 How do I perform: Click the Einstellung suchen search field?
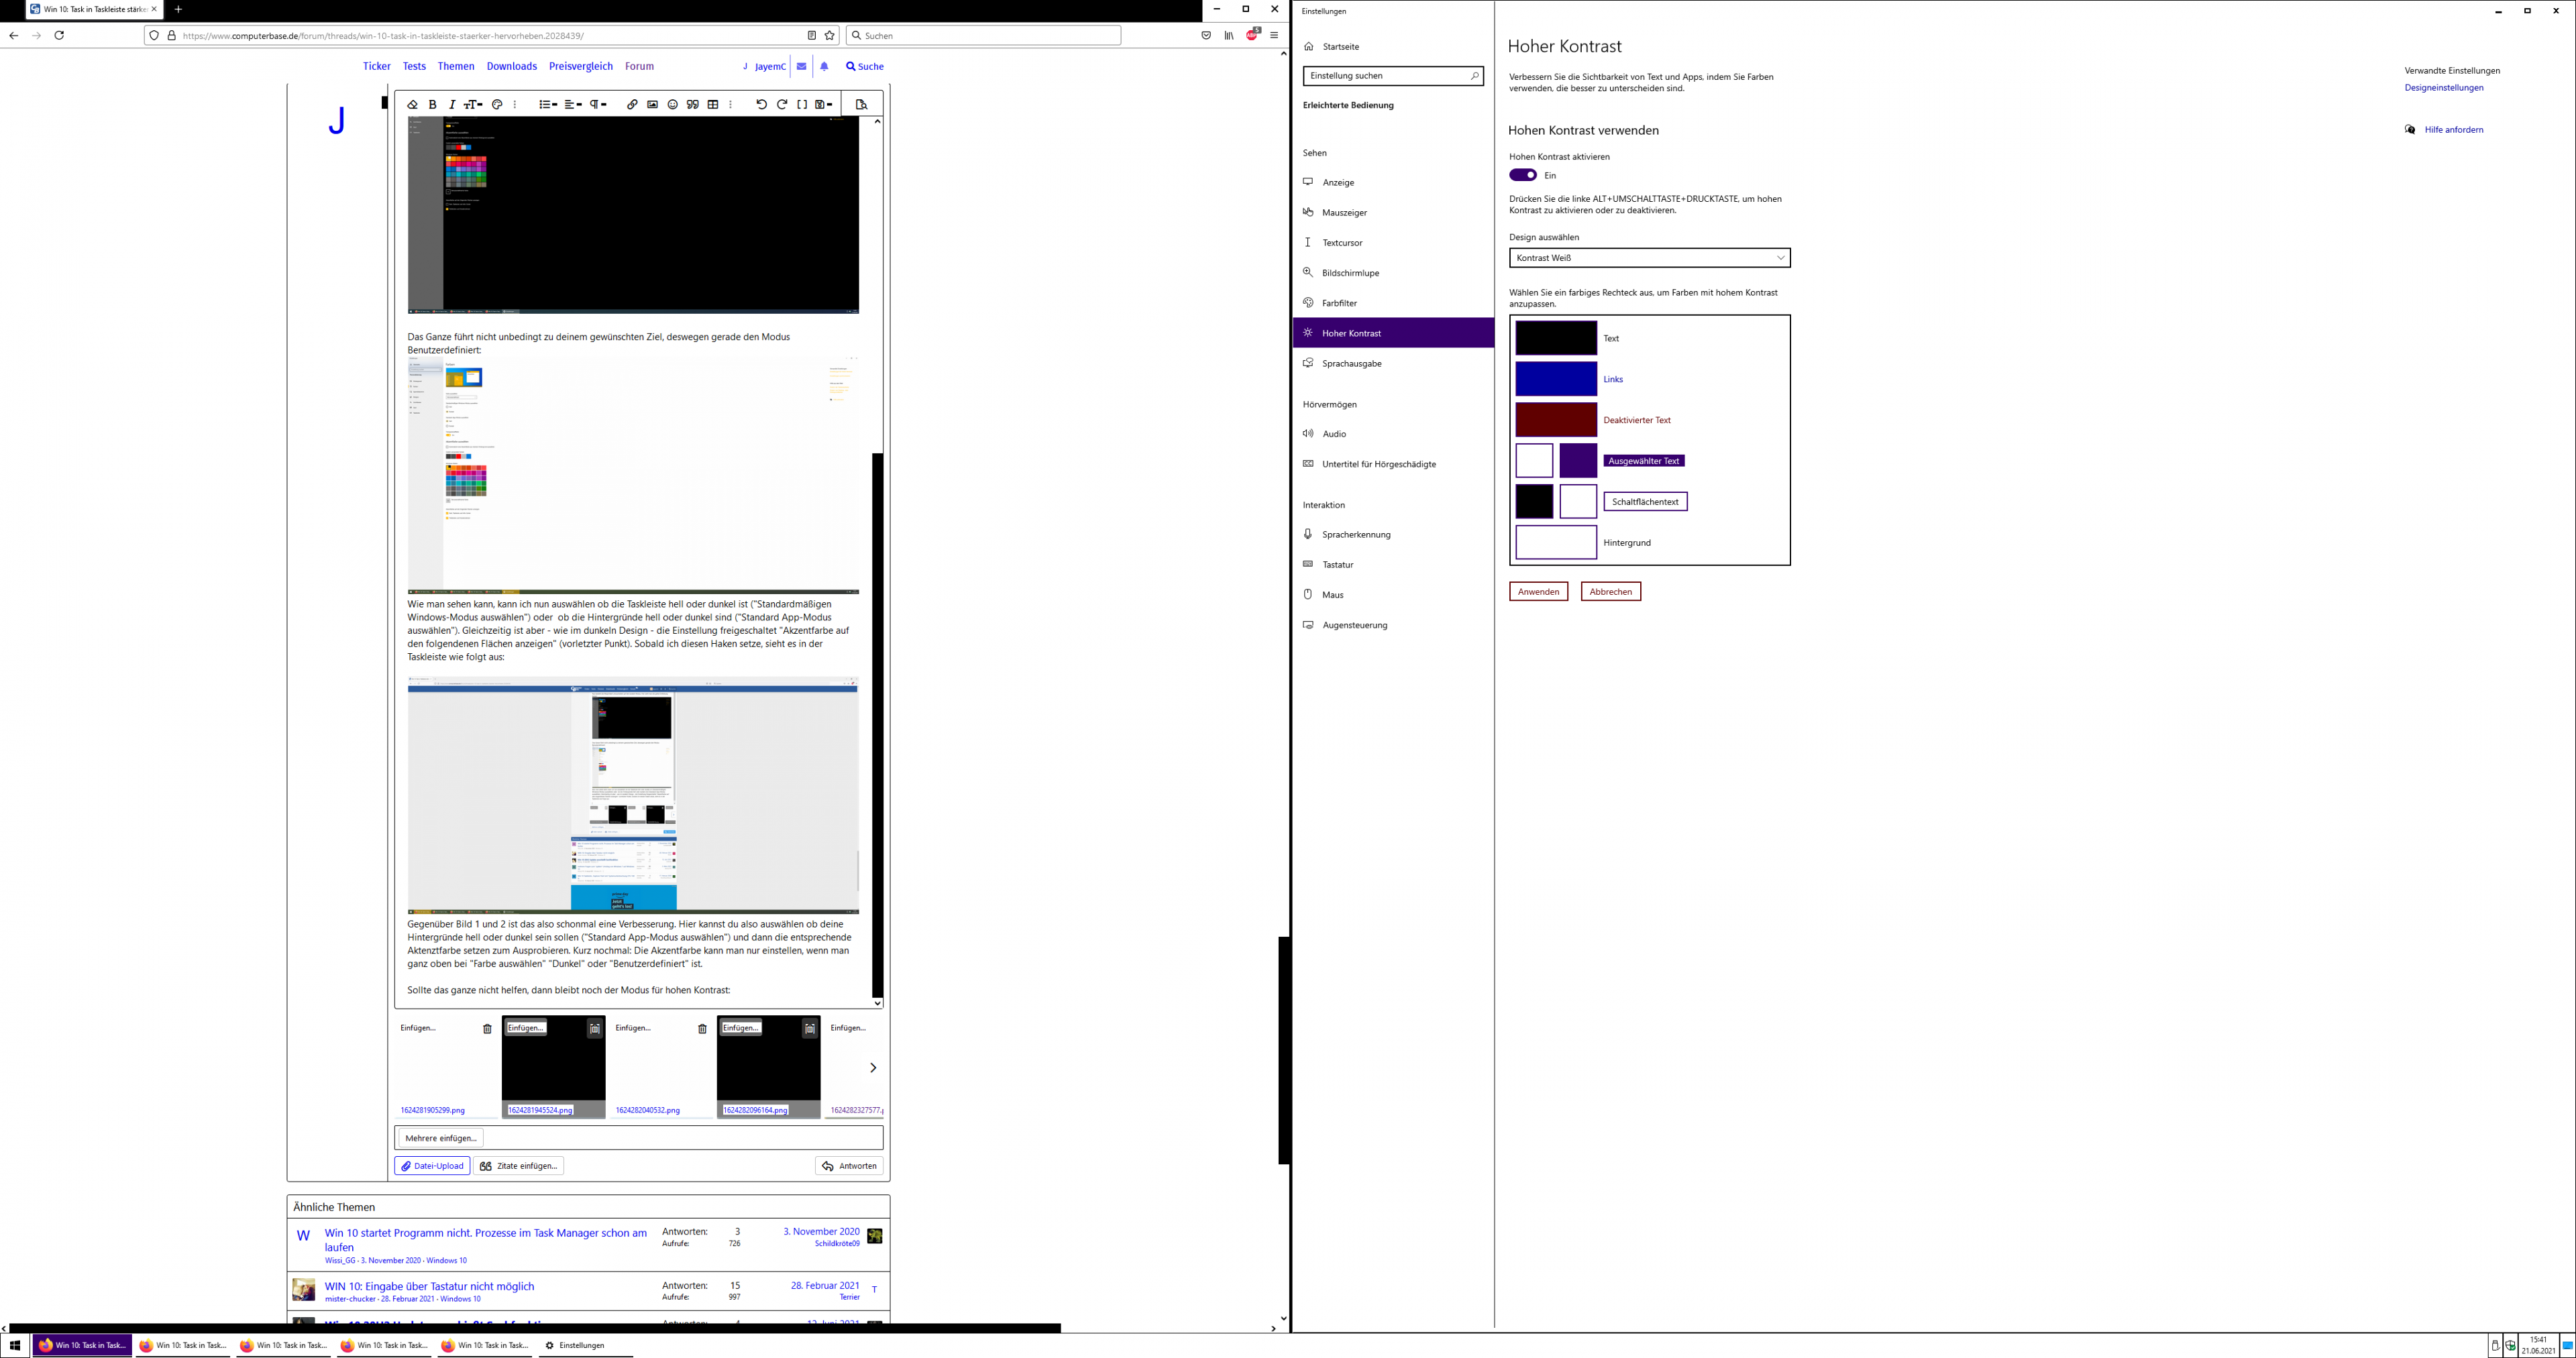(x=1388, y=76)
